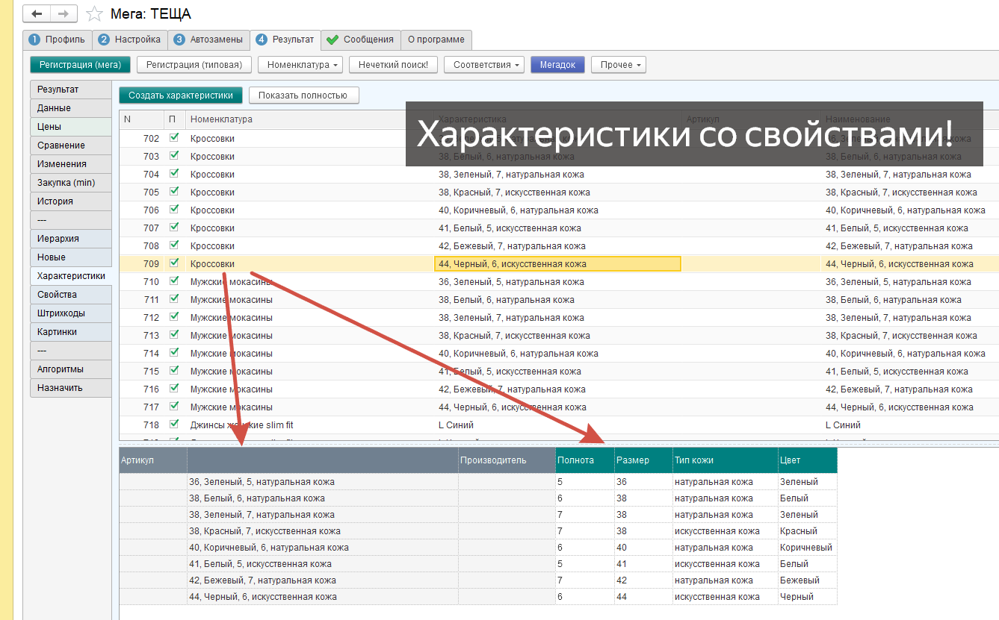Click the N column header
This screenshot has width=999, height=620.
141,119
